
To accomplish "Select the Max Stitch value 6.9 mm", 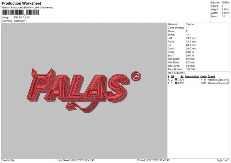I will tap(190, 59).
